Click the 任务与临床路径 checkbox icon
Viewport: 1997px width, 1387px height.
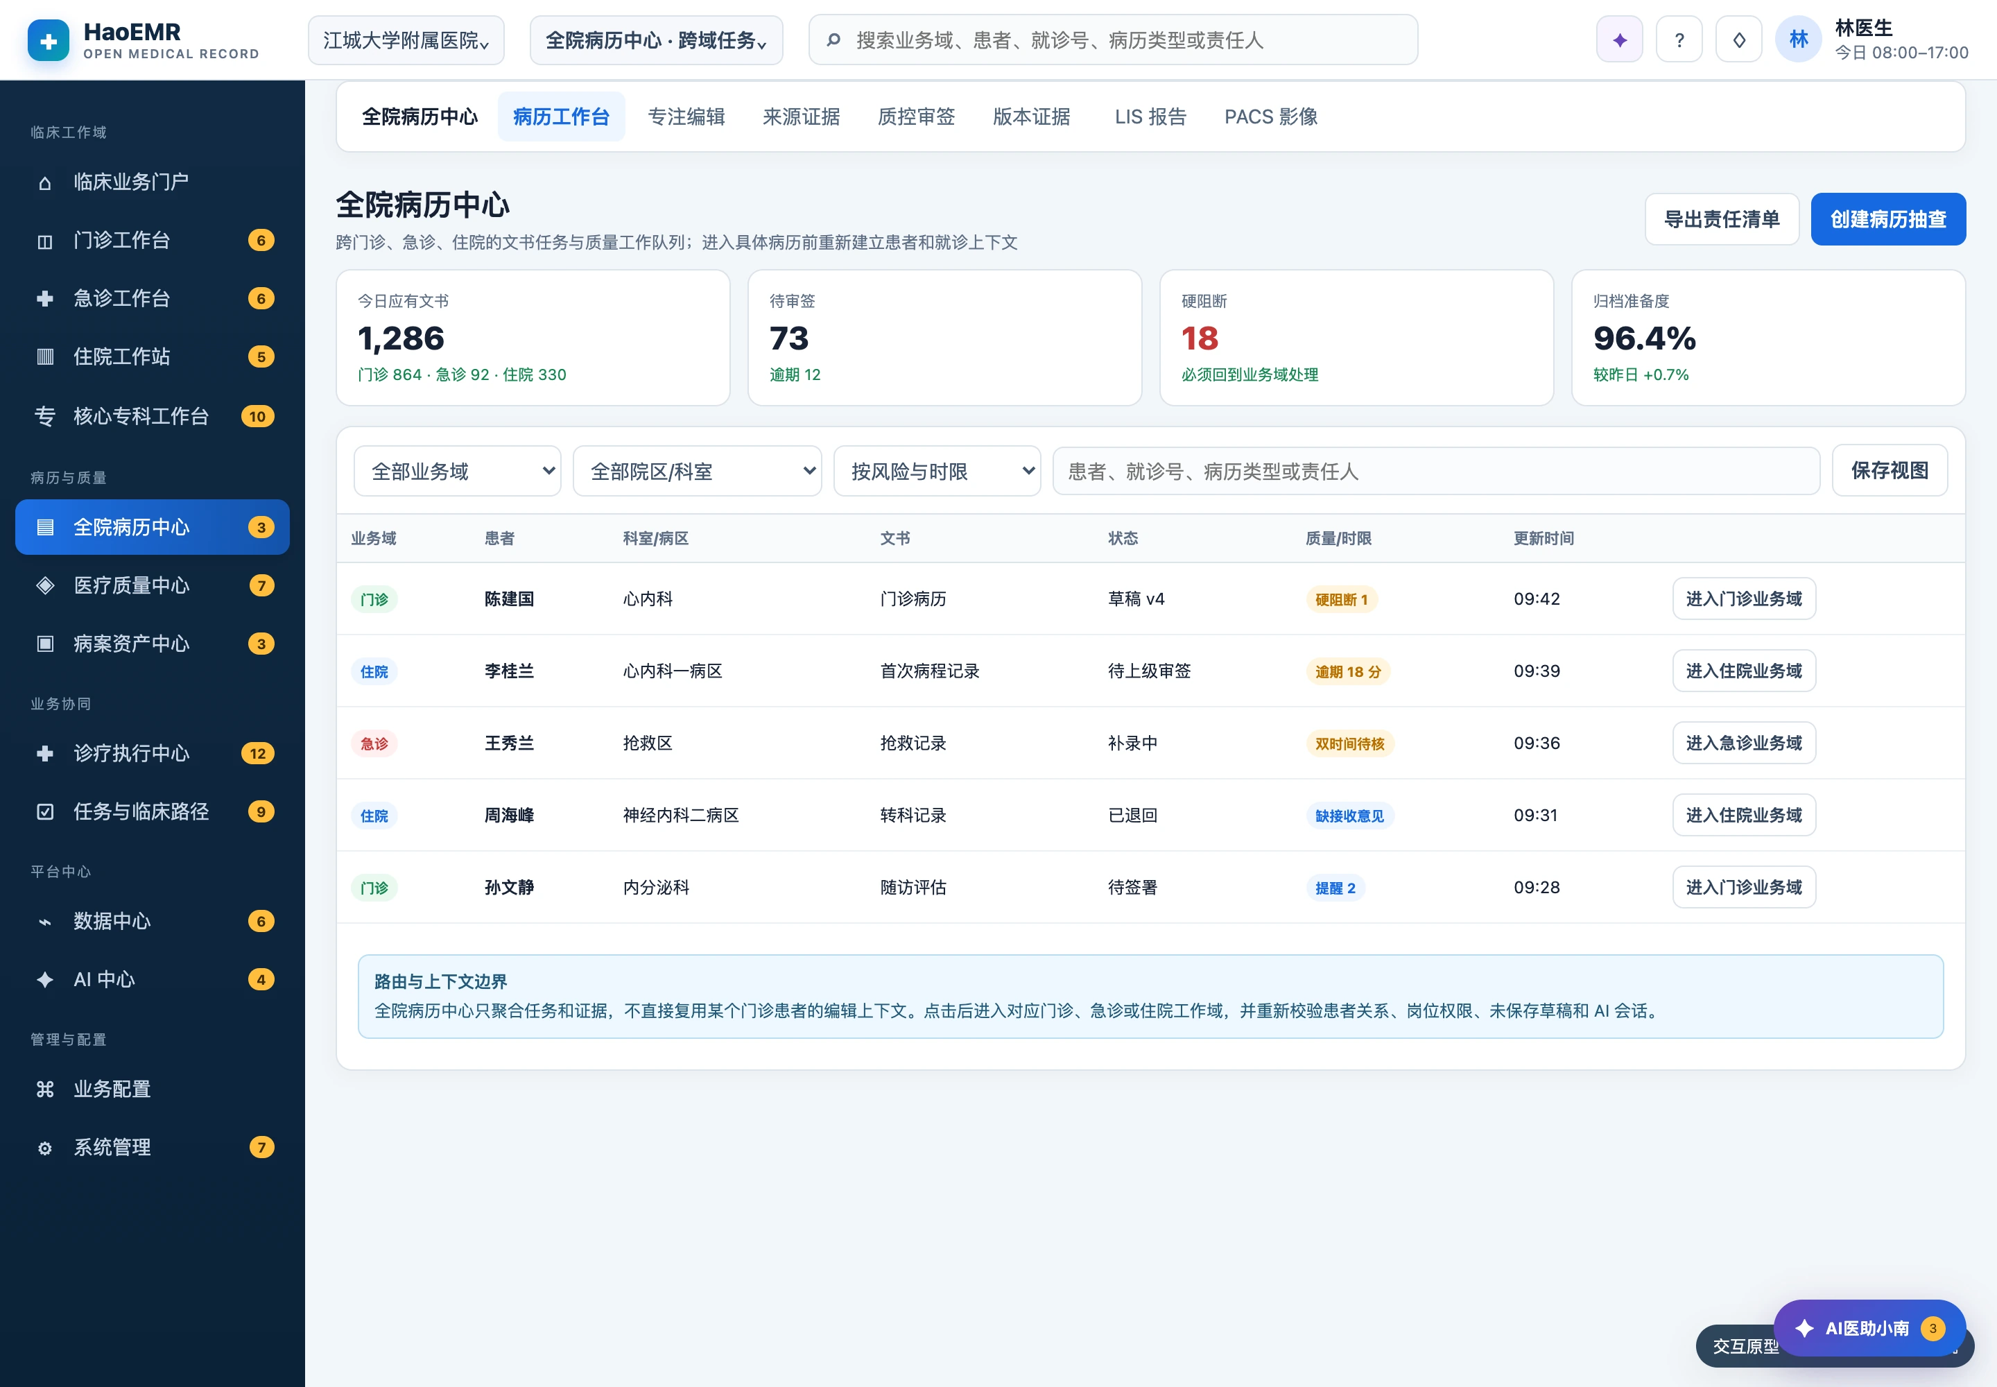(x=45, y=811)
